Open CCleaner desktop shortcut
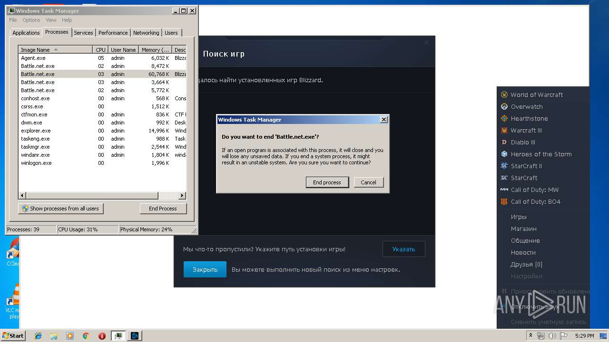 pyautogui.click(x=13, y=252)
